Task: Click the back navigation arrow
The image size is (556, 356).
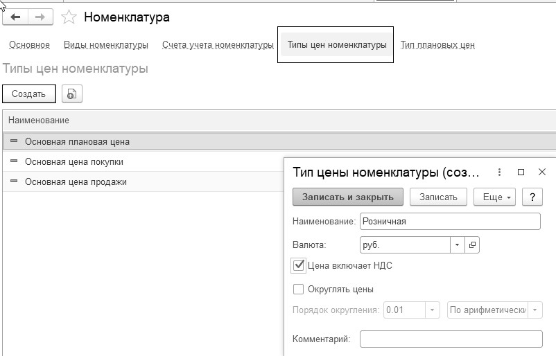Action: pyautogui.click(x=15, y=17)
